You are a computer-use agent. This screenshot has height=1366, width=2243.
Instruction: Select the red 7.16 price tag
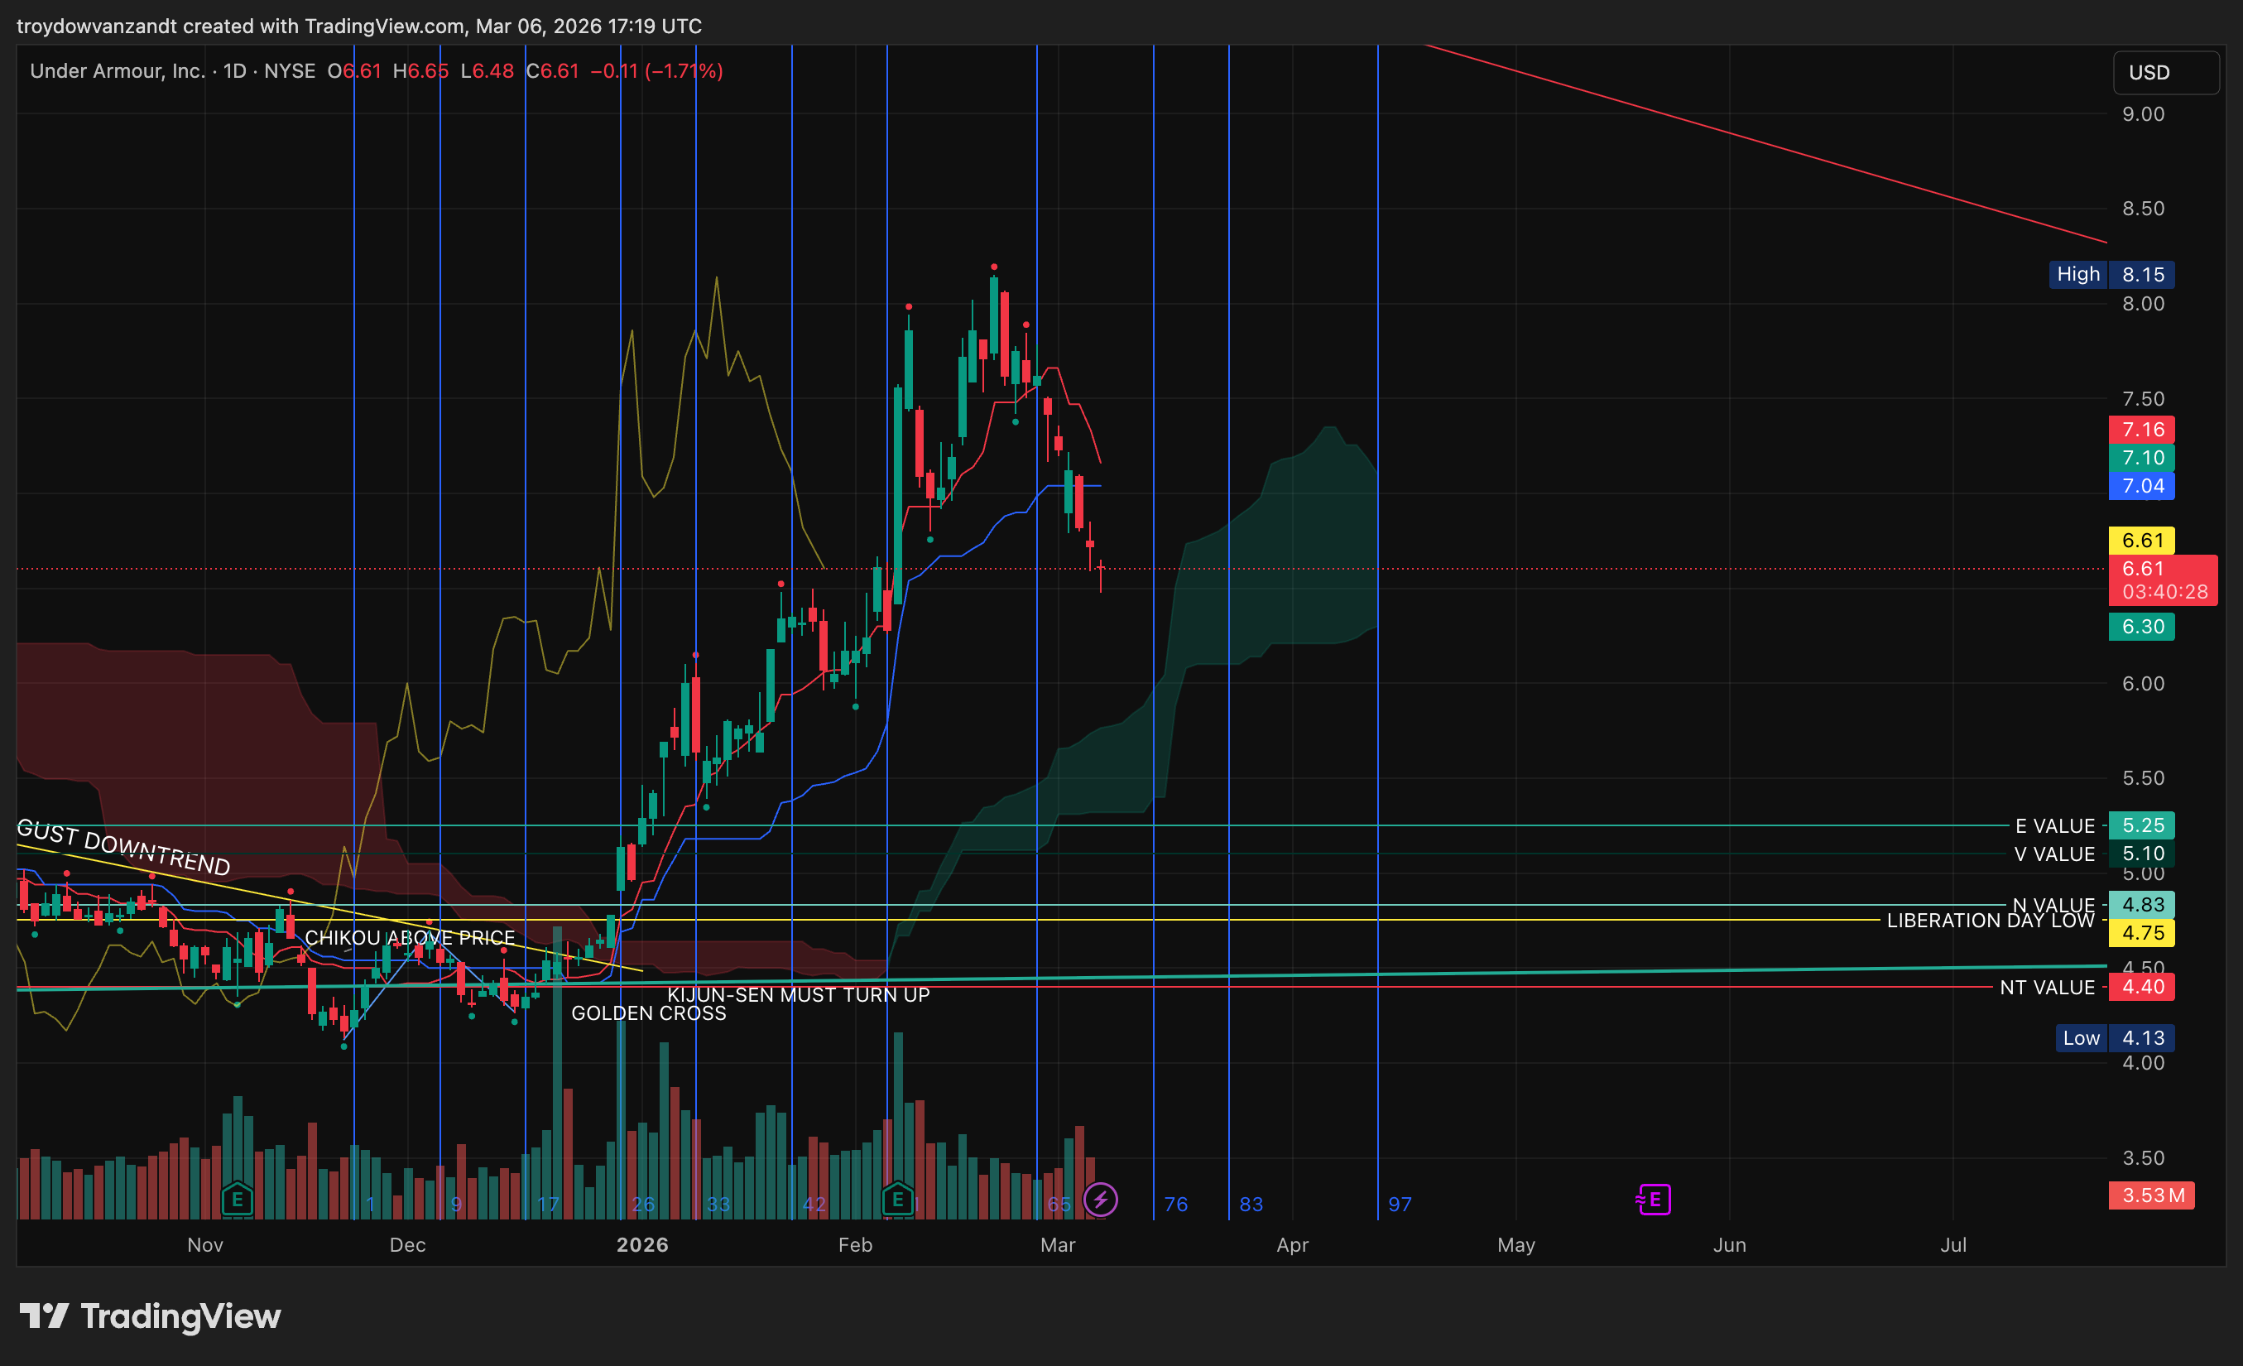(2142, 430)
